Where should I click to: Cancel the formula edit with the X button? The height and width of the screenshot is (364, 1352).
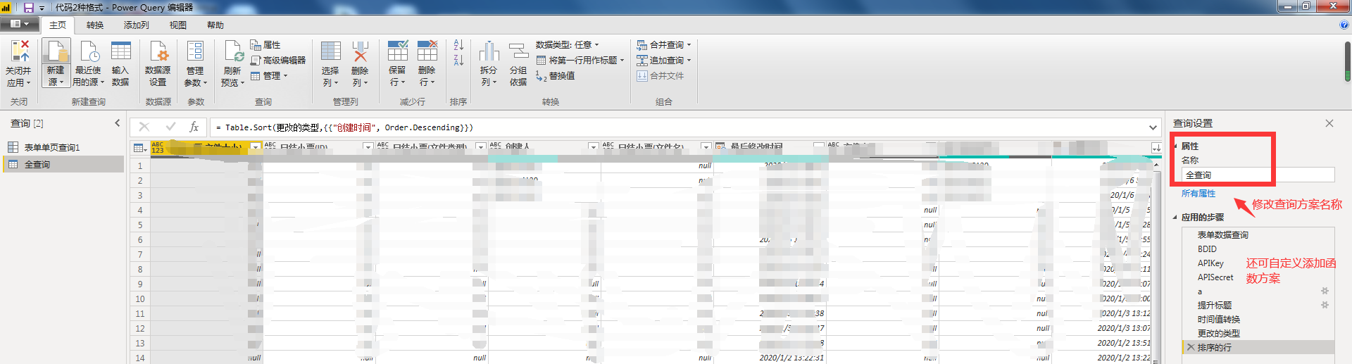click(x=144, y=127)
